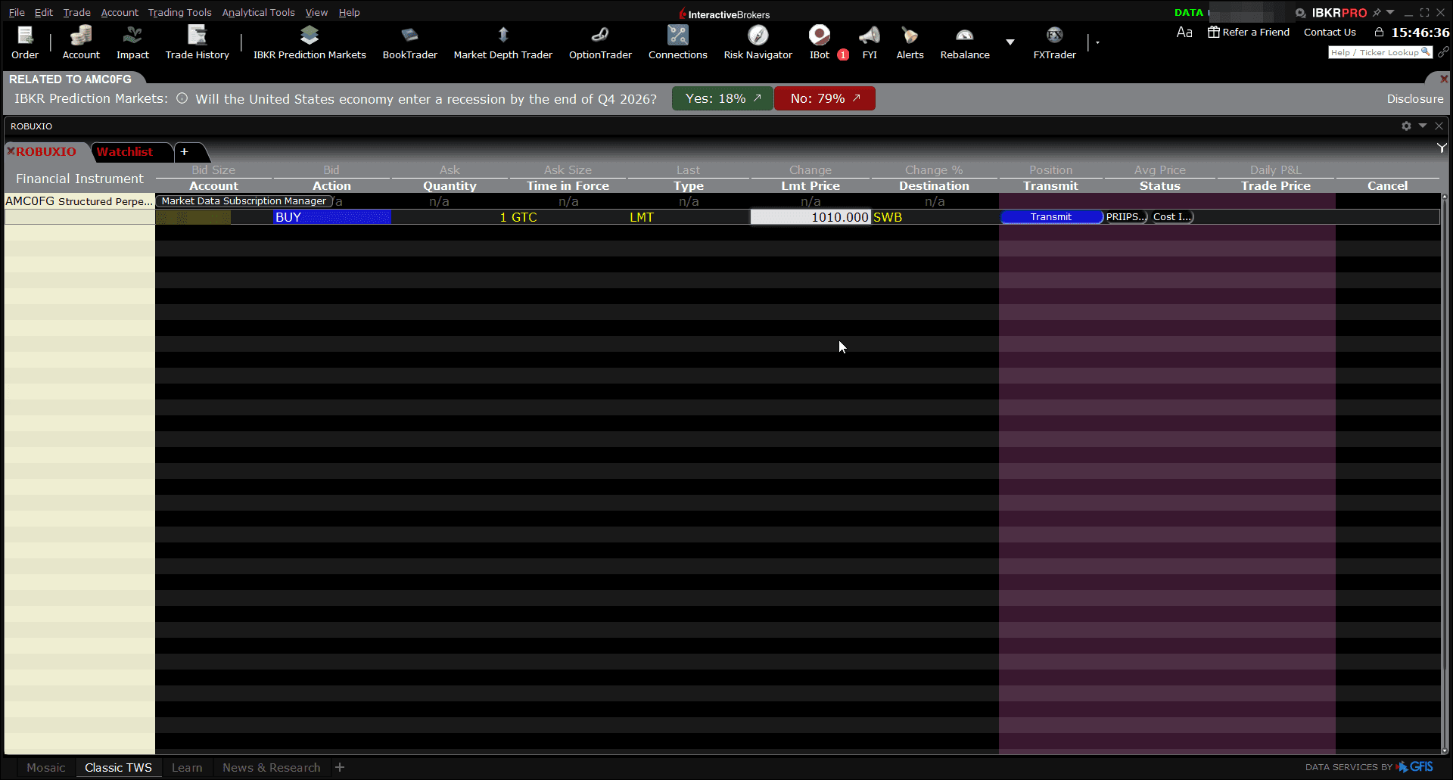Open the Trading Tools menu
The image size is (1453, 780).
point(179,12)
